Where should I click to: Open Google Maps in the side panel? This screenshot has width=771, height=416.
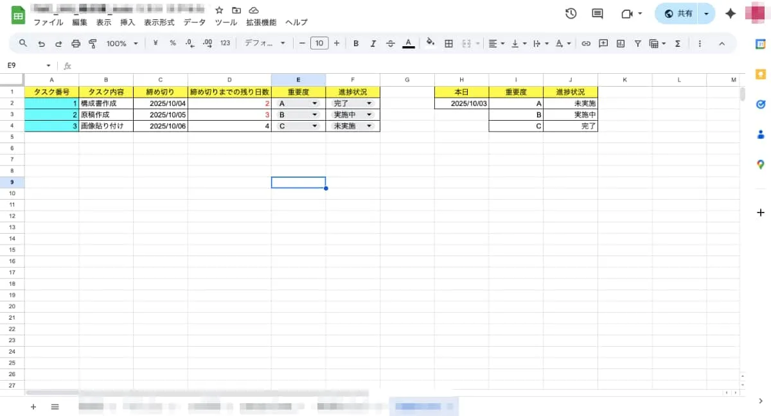761,165
